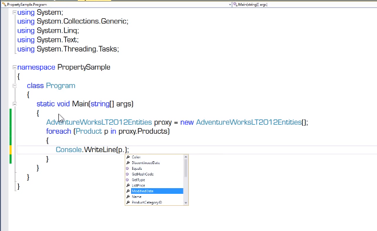Click the Product type in the foreach
Screen dimensions: 377x231
click(89, 132)
